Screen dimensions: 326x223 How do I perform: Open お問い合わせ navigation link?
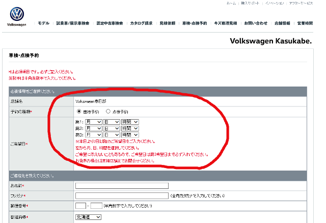(256, 23)
